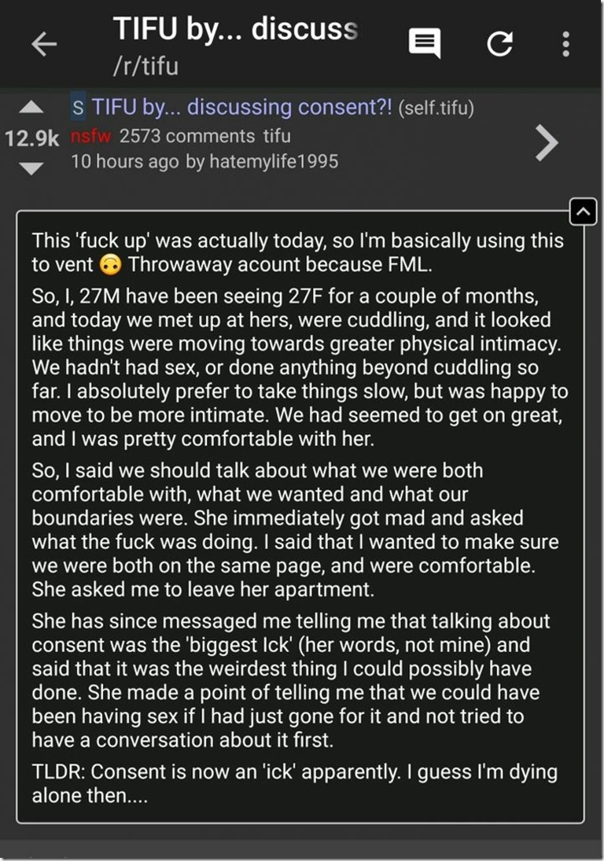Downvote the TIFU post
The image size is (604, 861).
[31, 167]
